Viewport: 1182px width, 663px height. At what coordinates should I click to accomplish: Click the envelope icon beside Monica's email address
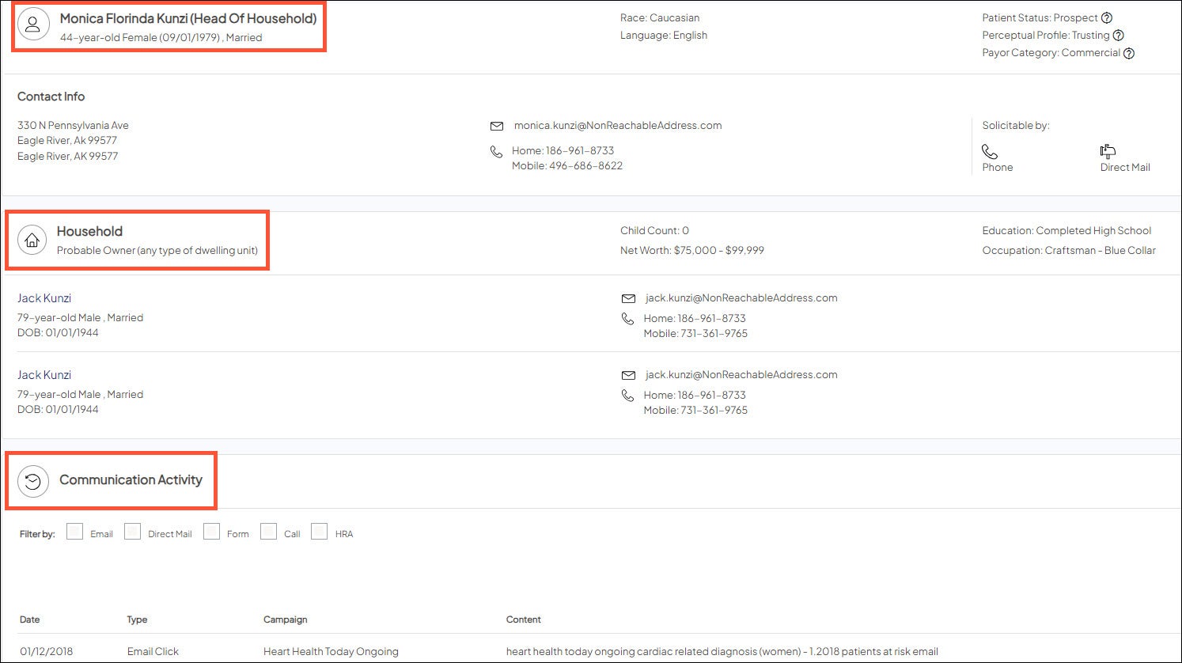pyautogui.click(x=497, y=126)
